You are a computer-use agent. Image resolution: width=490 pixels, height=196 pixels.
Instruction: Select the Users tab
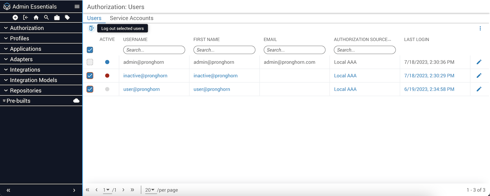click(x=94, y=18)
